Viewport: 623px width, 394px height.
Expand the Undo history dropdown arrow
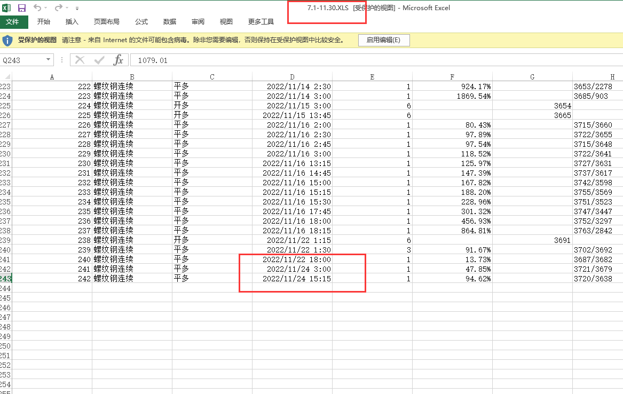coord(45,9)
